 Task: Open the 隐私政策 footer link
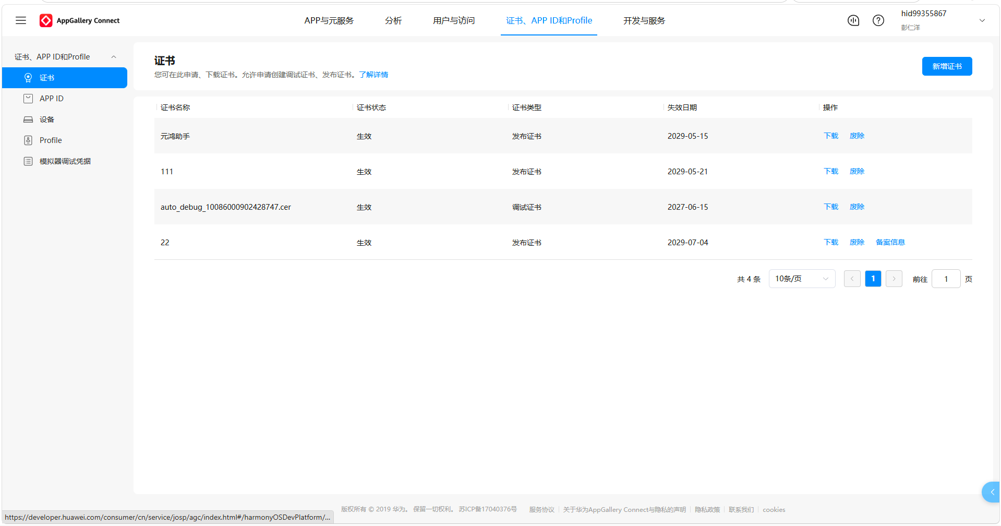click(707, 510)
